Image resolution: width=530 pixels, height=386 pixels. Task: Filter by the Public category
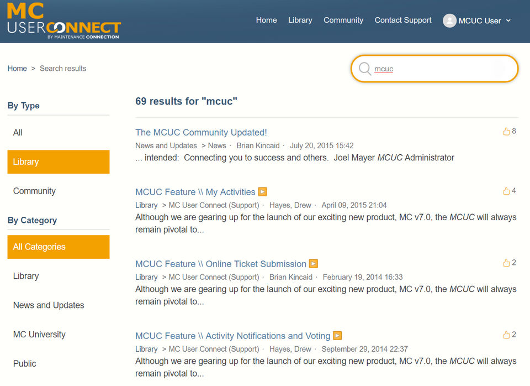[x=59, y=364]
